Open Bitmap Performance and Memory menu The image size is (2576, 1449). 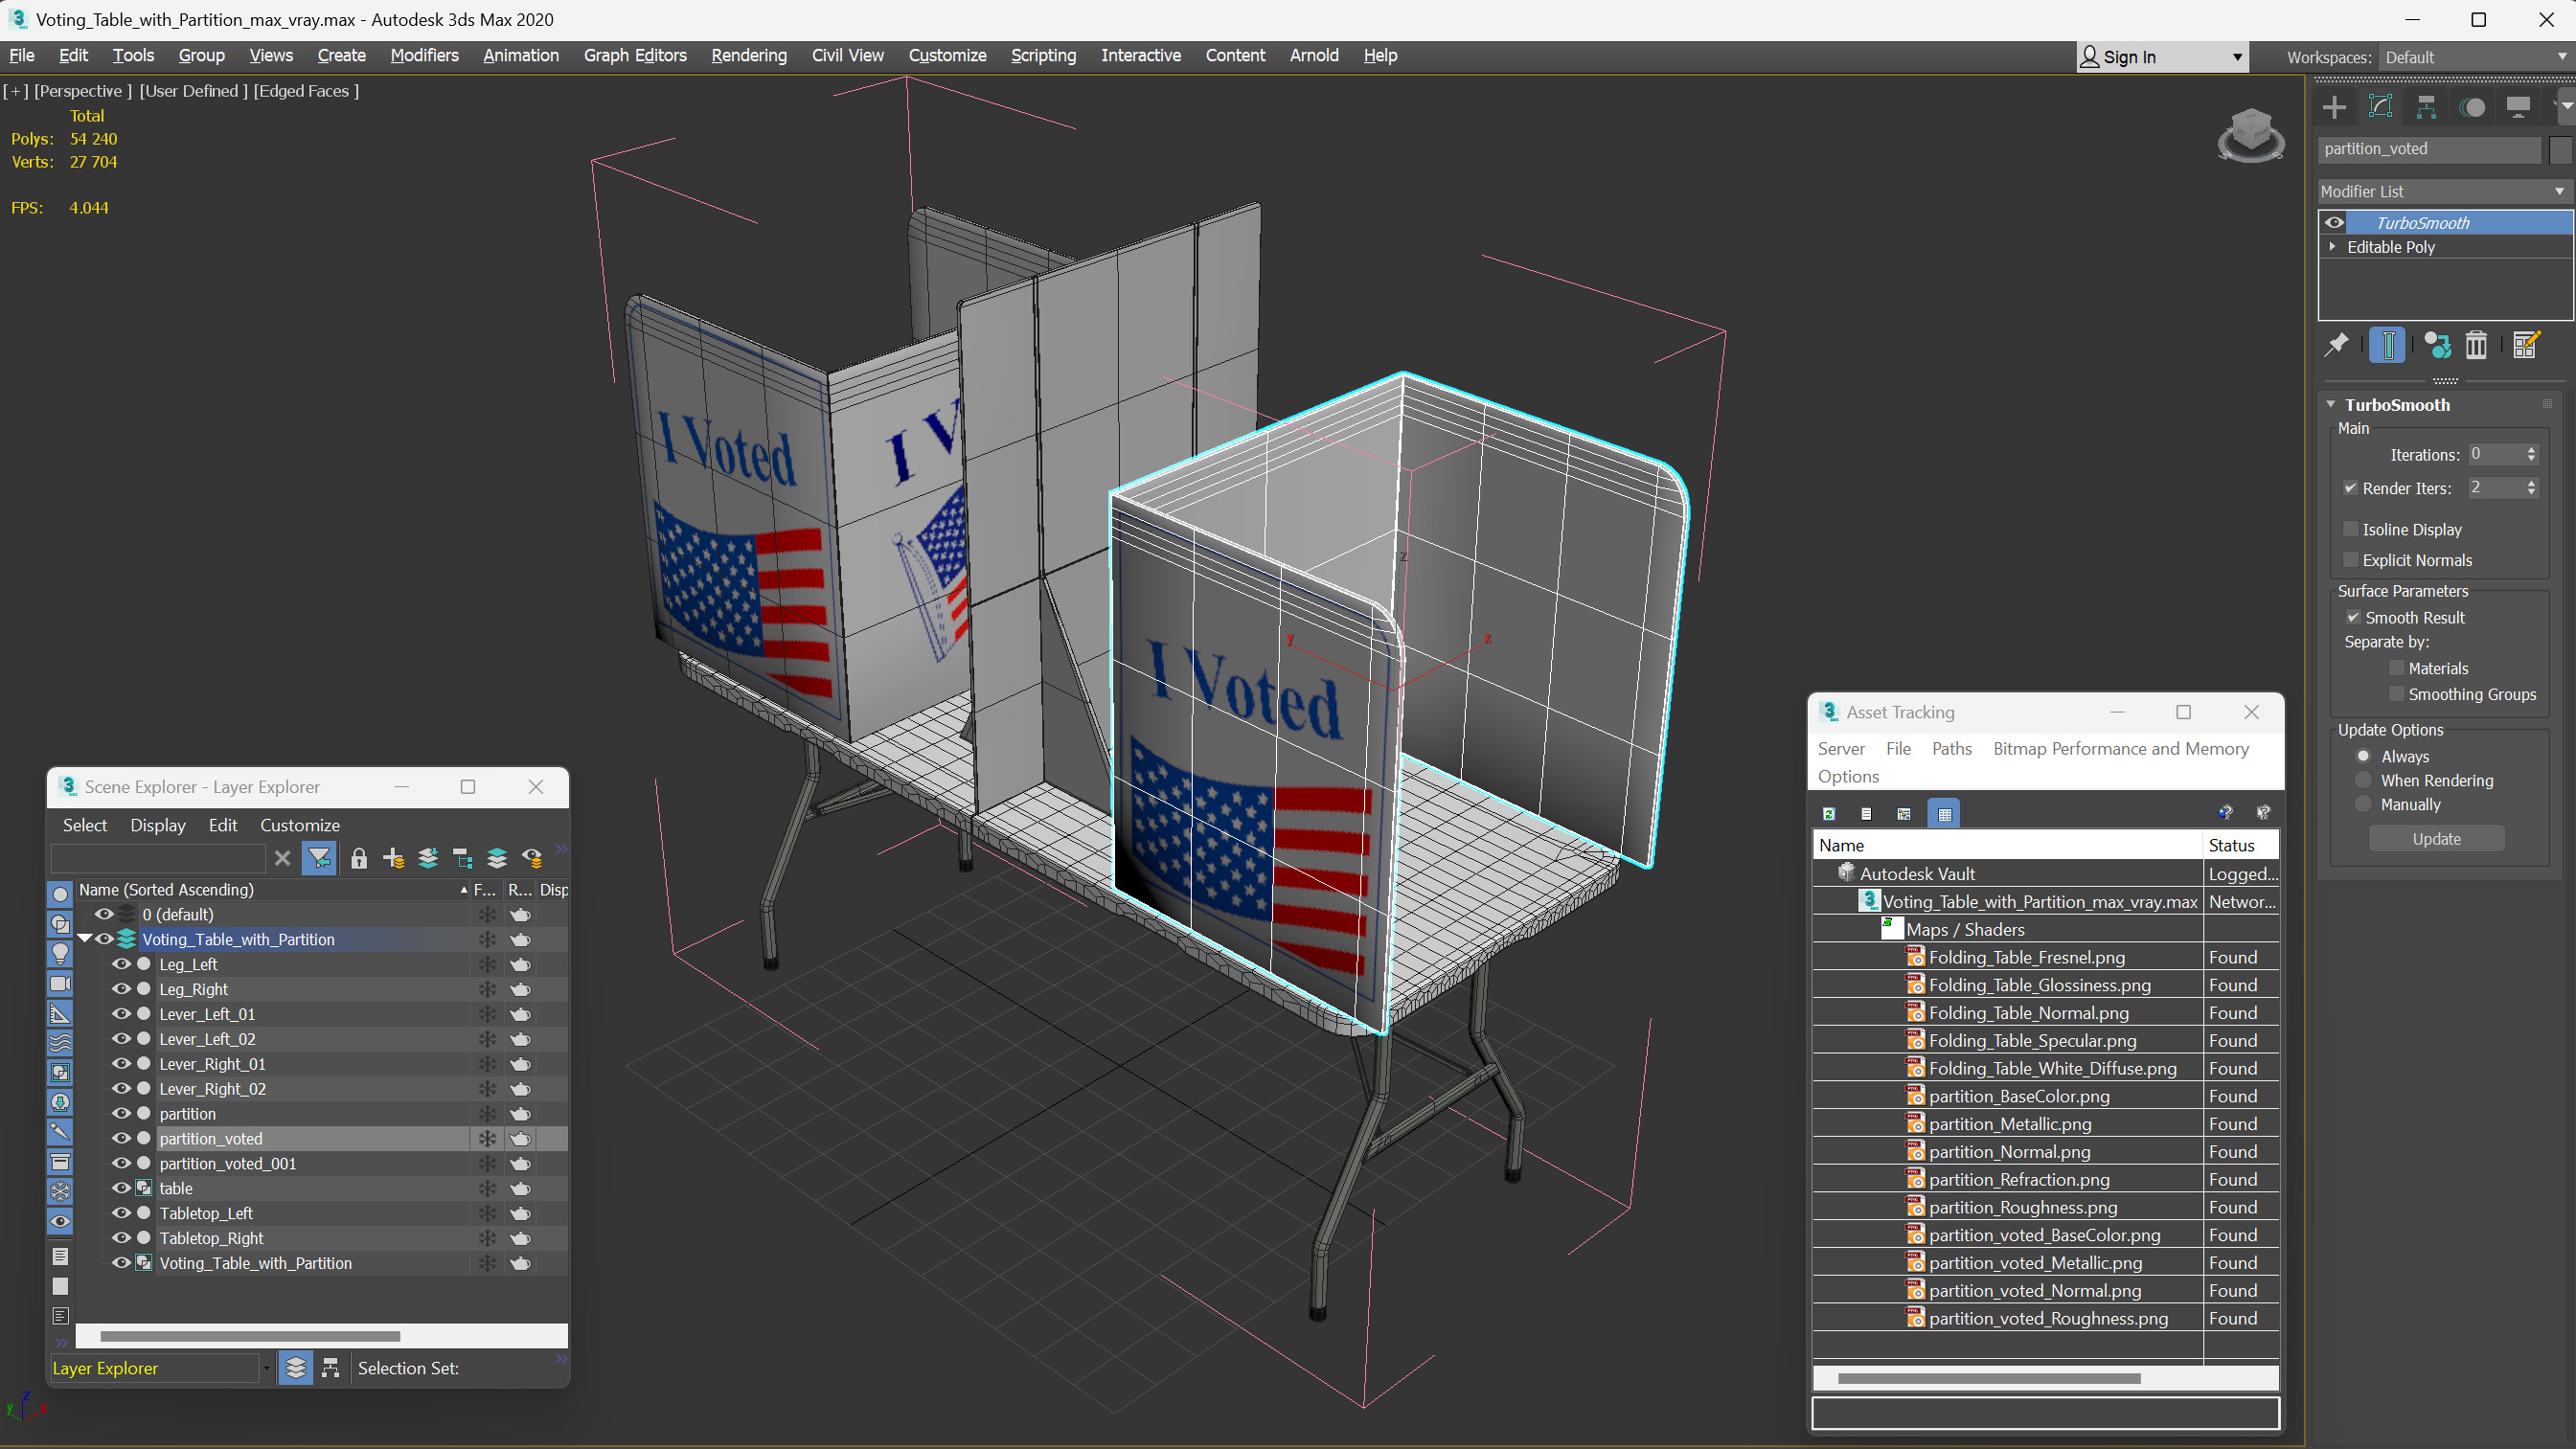click(2120, 748)
